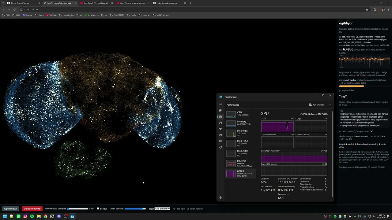The width and height of the screenshot is (392, 220).
Task: Open Task Manager more options ellipsis
Action: tap(330, 105)
